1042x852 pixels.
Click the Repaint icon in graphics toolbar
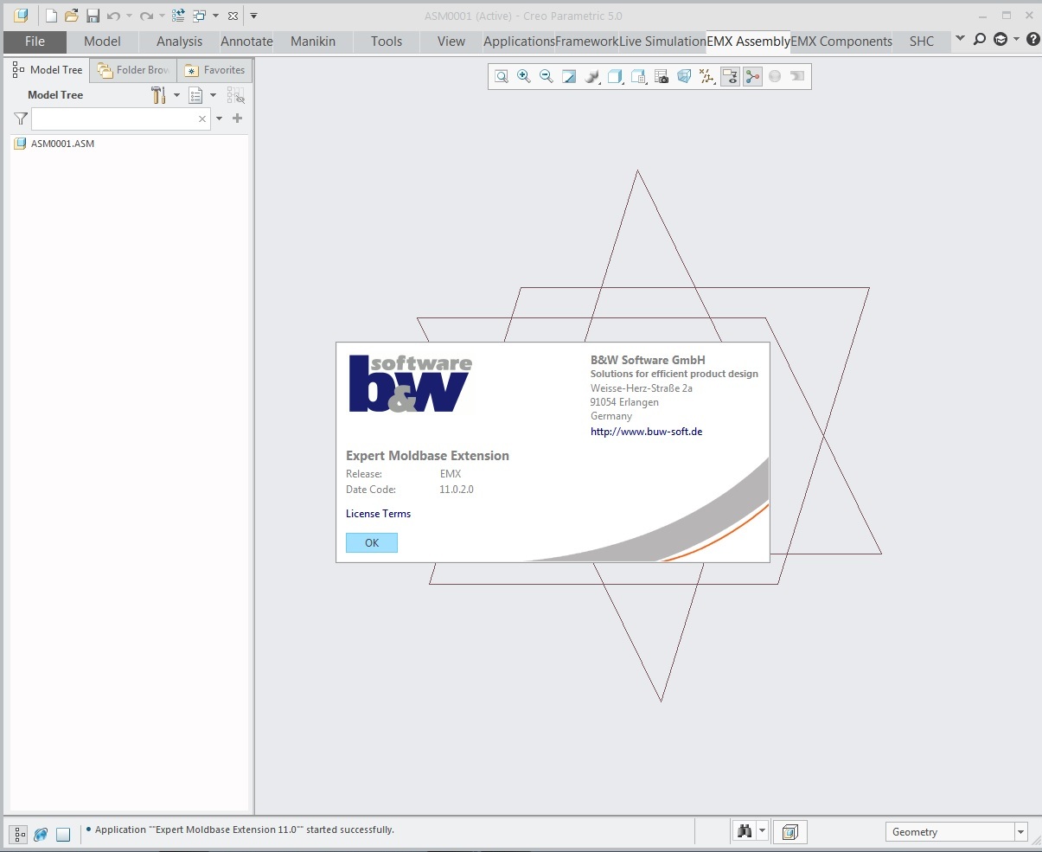[x=569, y=76]
